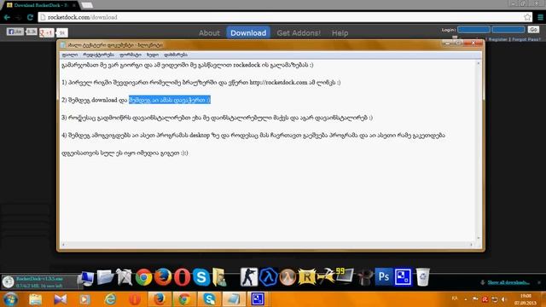This screenshot has height=307, width=546.
Task: Open Computer icon in RocketDock
Action: (x=86, y=278)
